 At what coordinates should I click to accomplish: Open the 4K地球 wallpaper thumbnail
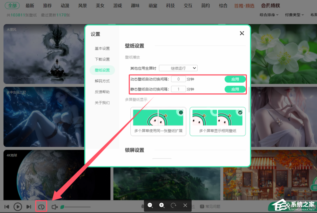[x=57, y=175]
